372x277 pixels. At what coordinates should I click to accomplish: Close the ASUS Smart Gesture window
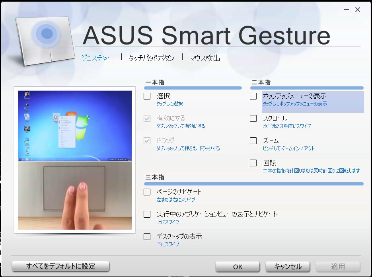pyautogui.click(x=358, y=10)
